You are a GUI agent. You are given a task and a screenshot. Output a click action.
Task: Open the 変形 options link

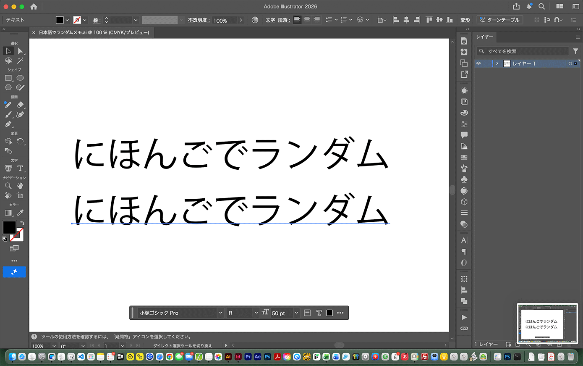click(465, 20)
